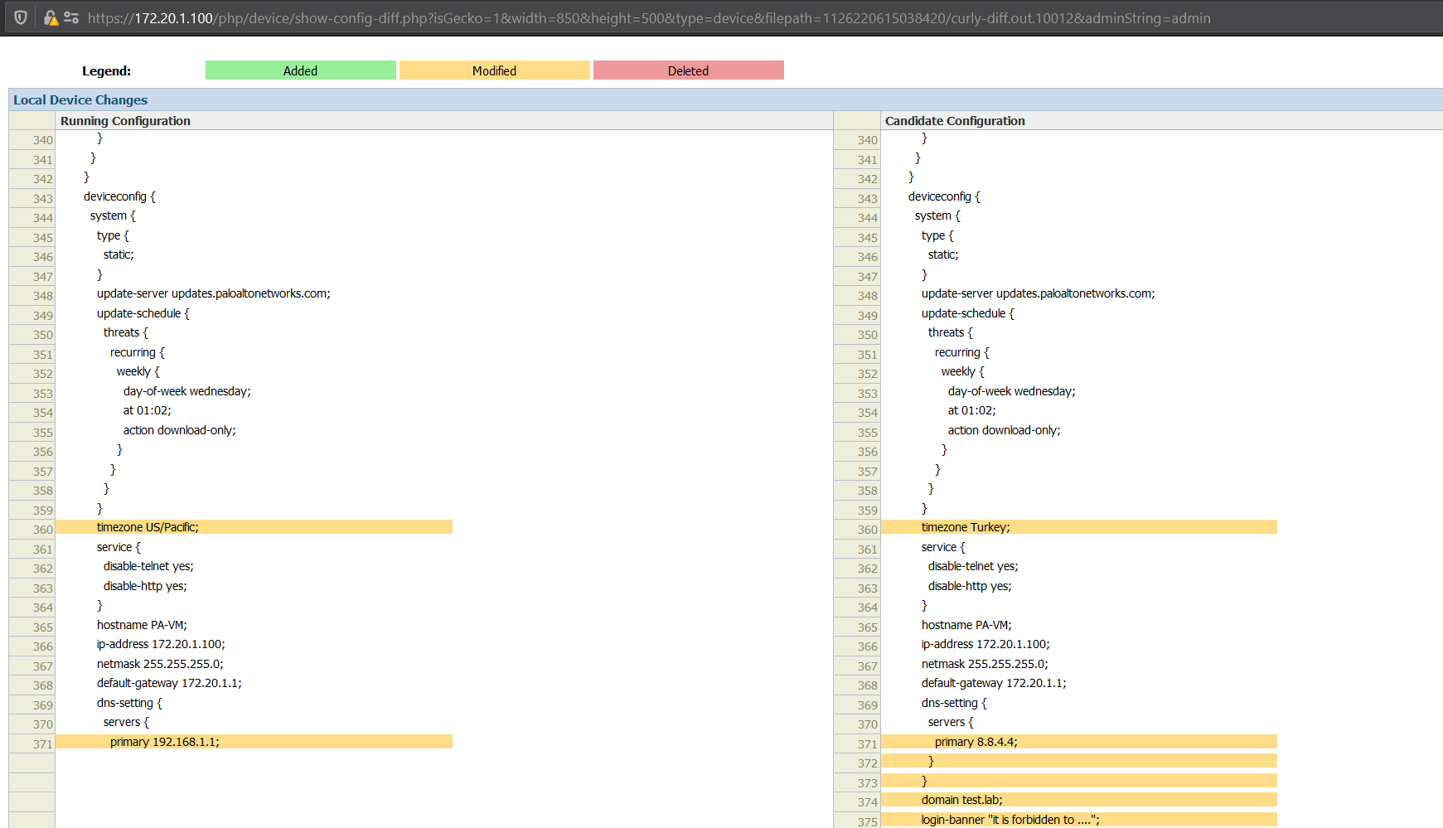Image resolution: width=1443 pixels, height=828 pixels.
Task: Click disable-telnet yes in Candidate Configuration
Action: pos(973,566)
